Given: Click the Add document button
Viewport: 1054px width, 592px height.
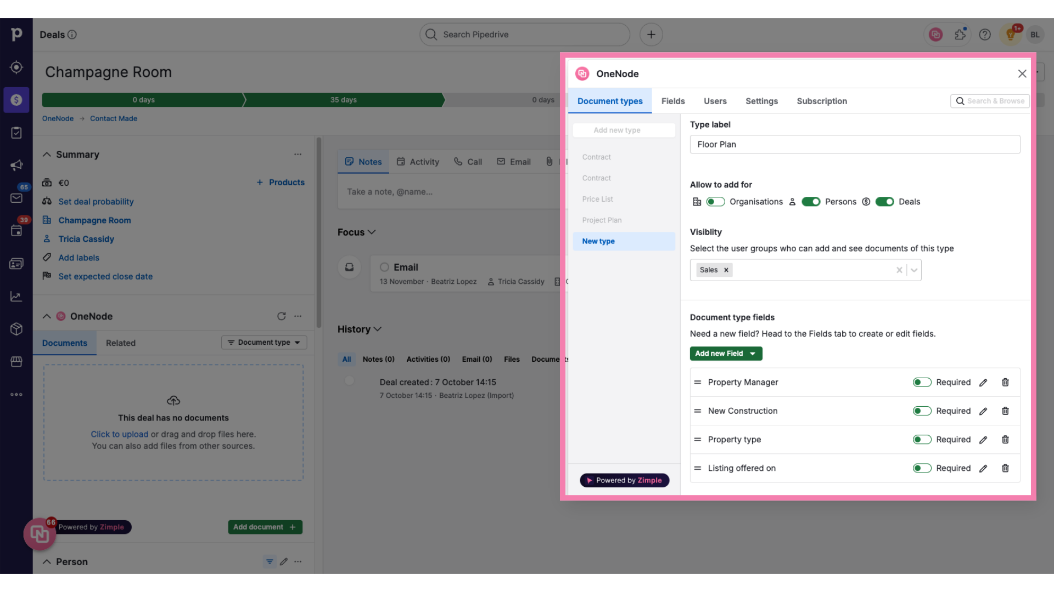Looking at the screenshot, I should 265,527.
